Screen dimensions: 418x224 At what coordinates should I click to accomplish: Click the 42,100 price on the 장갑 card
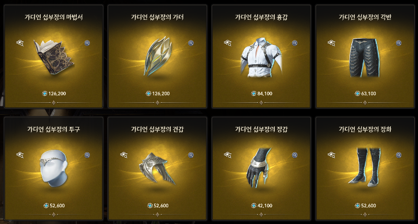[265, 206]
